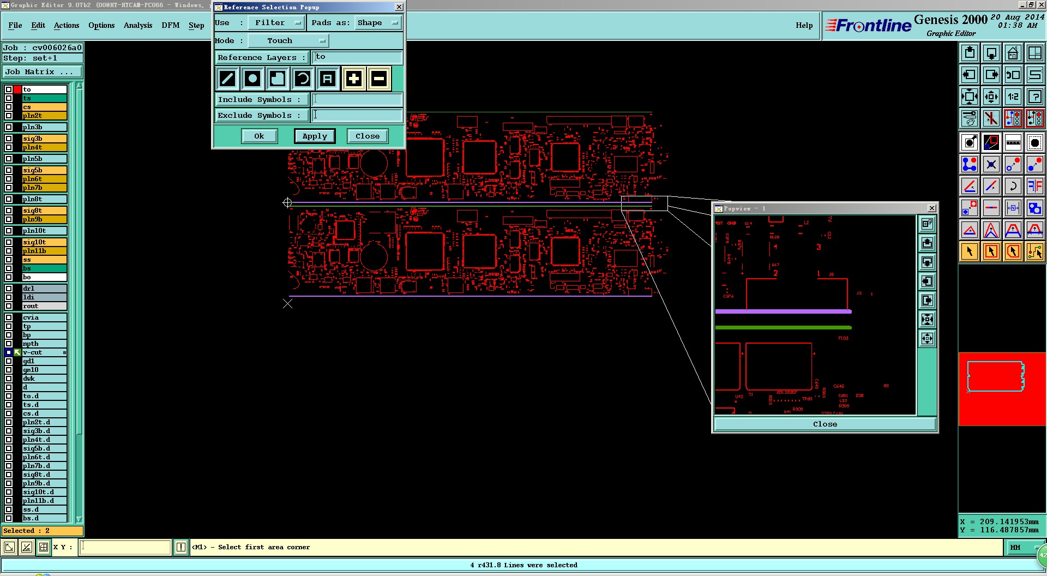
Task: Click the Home view house icon
Action: tap(1013, 53)
